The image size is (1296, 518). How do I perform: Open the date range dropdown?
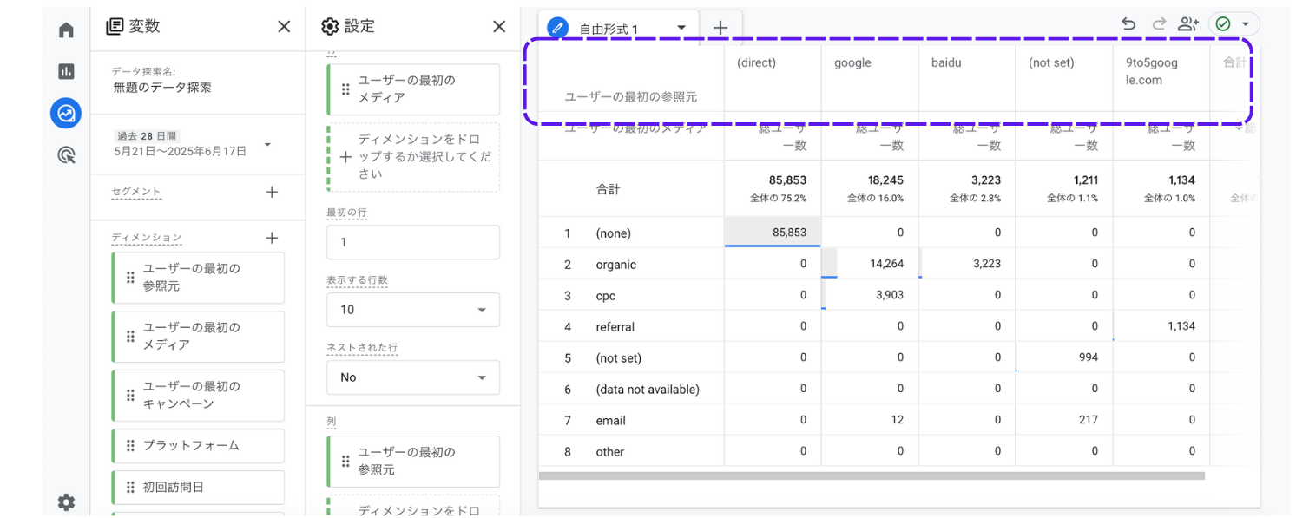pyautogui.click(x=266, y=144)
